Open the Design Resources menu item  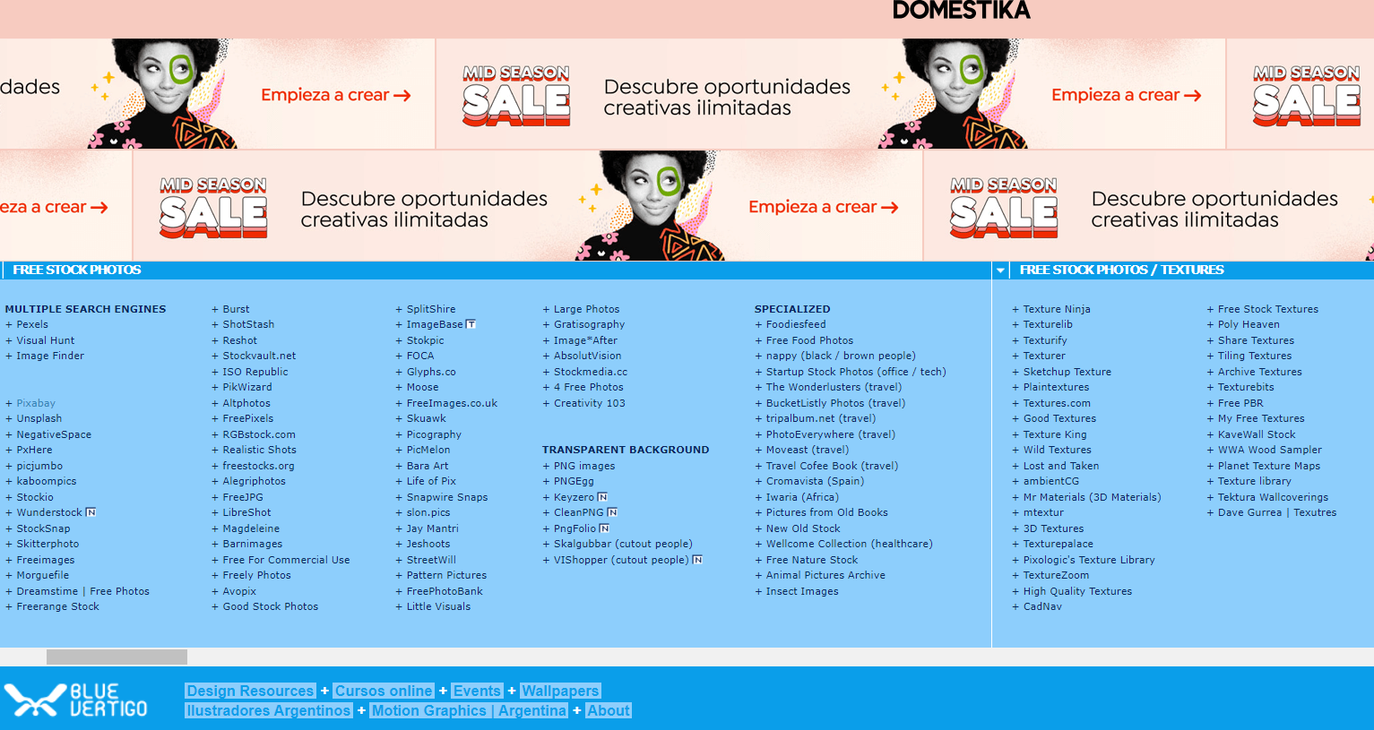250,691
